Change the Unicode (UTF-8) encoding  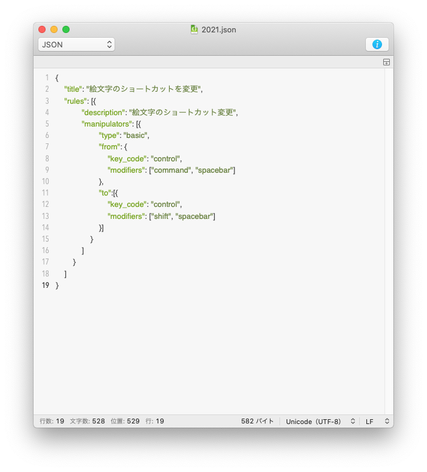tap(320, 421)
